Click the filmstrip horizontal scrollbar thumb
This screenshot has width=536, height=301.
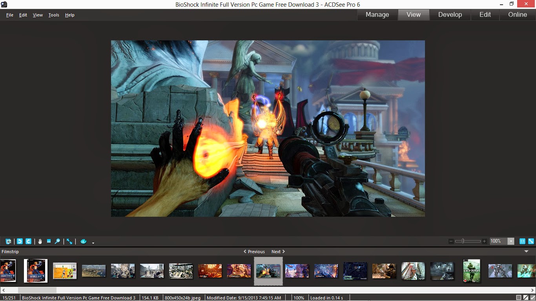(37, 290)
